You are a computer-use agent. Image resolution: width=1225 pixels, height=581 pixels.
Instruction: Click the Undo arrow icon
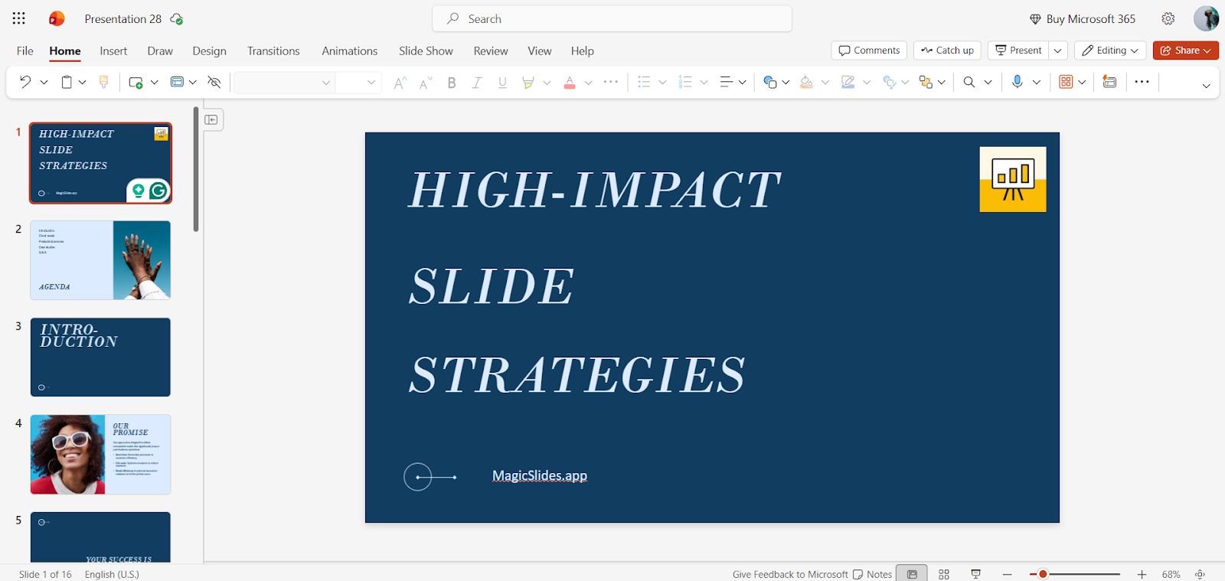(x=25, y=82)
